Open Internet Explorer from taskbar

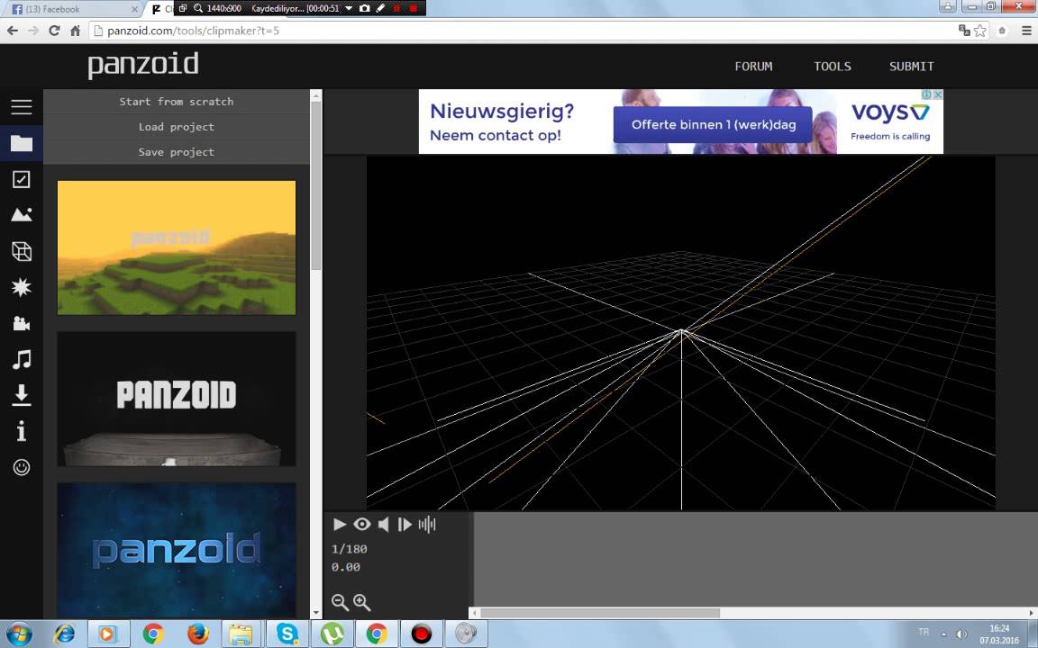tap(64, 634)
